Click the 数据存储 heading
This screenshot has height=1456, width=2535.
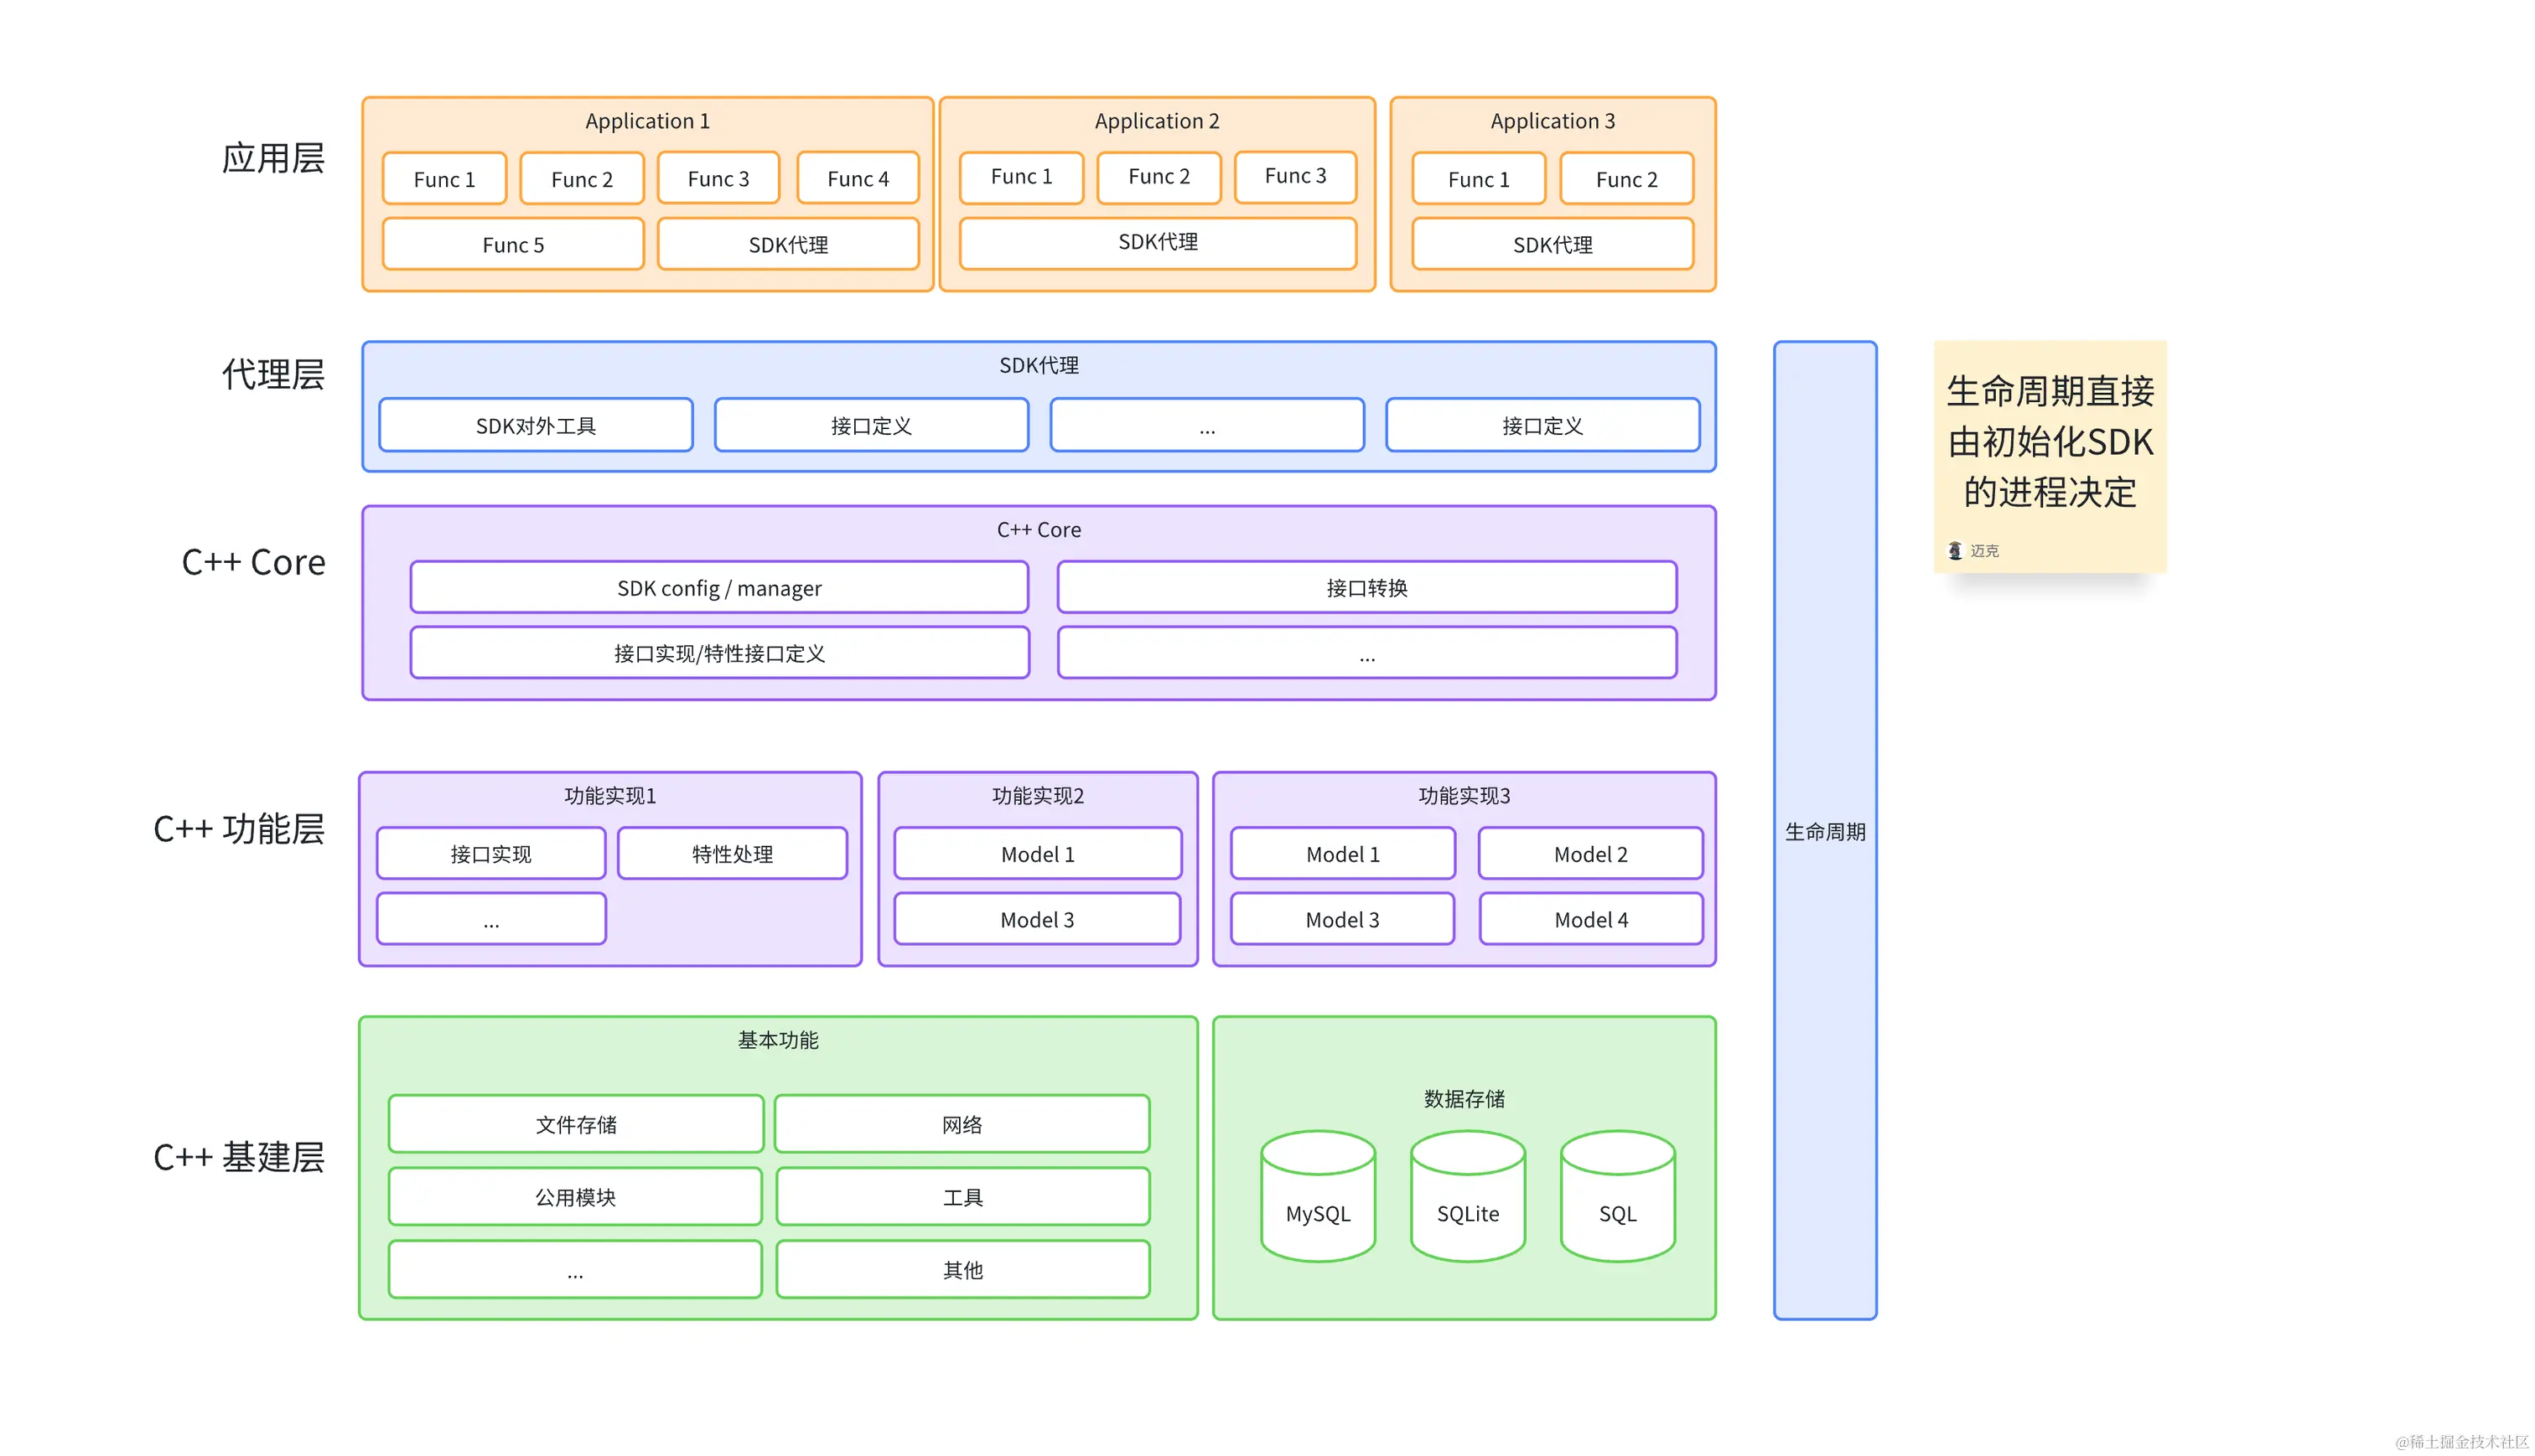[1464, 1099]
